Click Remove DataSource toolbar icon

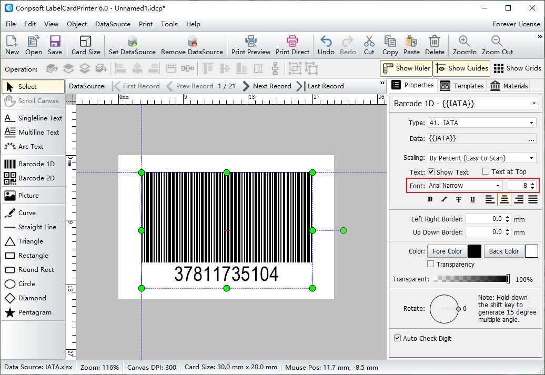(x=192, y=45)
